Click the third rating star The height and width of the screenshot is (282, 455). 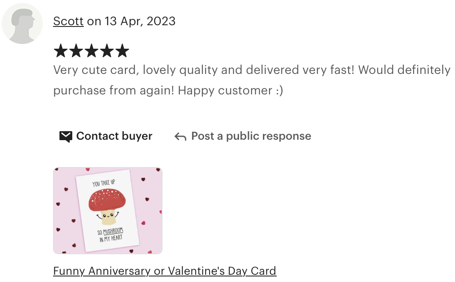[x=92, y=51]
